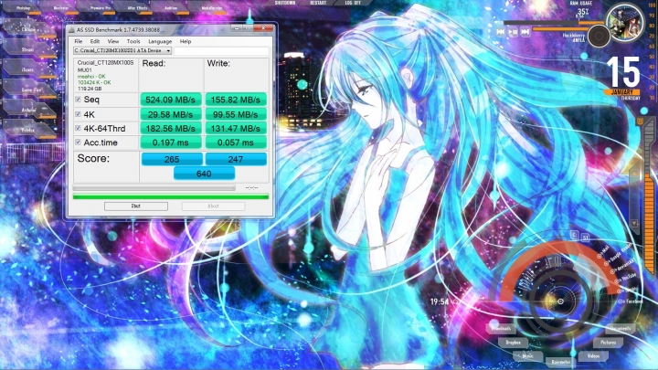658x370 pixels.
Task: Open YouTube link on radial widget
Action: [626, 278]
